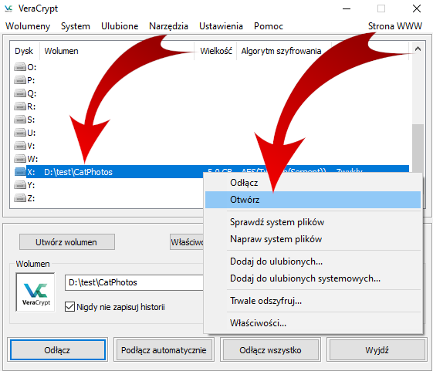Open the Ustawienia menu
The height and width of the screenshot is (371, 433).
coord(221,26)
